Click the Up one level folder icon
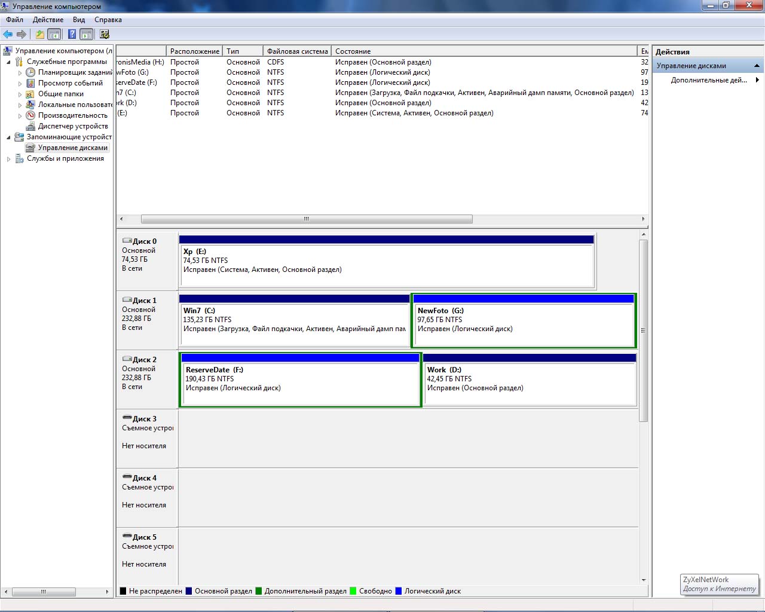The height and width of the screenshot is (612, 765). (x=40, y=35)
